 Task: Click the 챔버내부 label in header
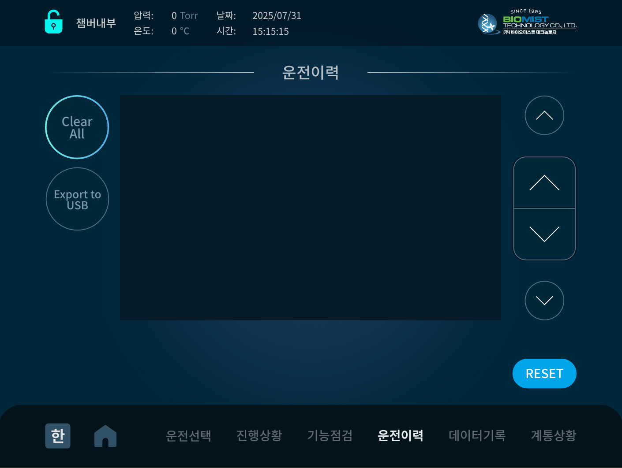(96, 23)
